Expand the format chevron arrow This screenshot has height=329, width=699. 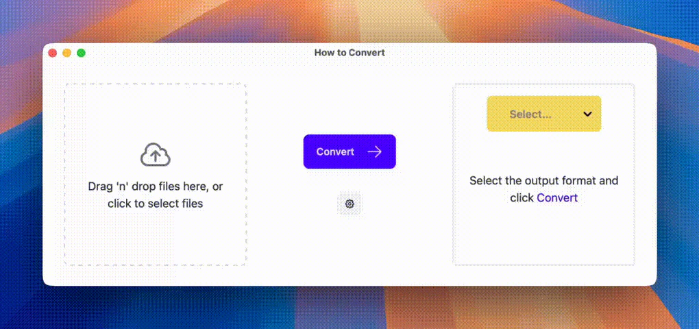587,114
